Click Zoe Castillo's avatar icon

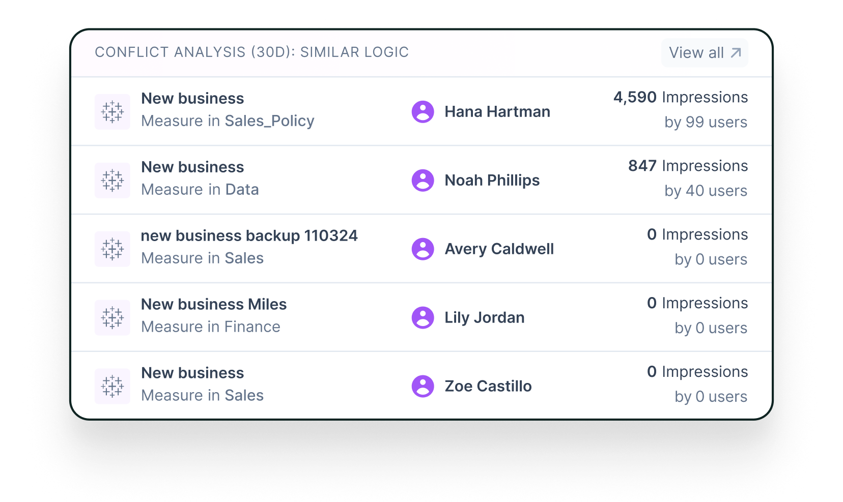[x=423, y=387]
